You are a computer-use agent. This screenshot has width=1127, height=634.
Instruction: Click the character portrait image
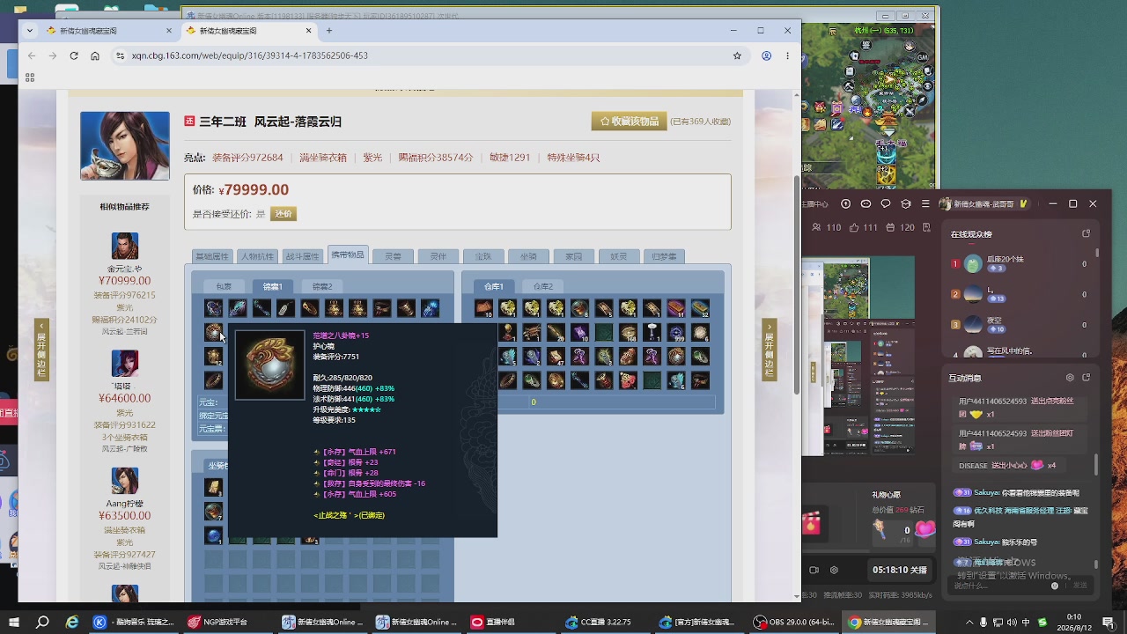(125, 146)
